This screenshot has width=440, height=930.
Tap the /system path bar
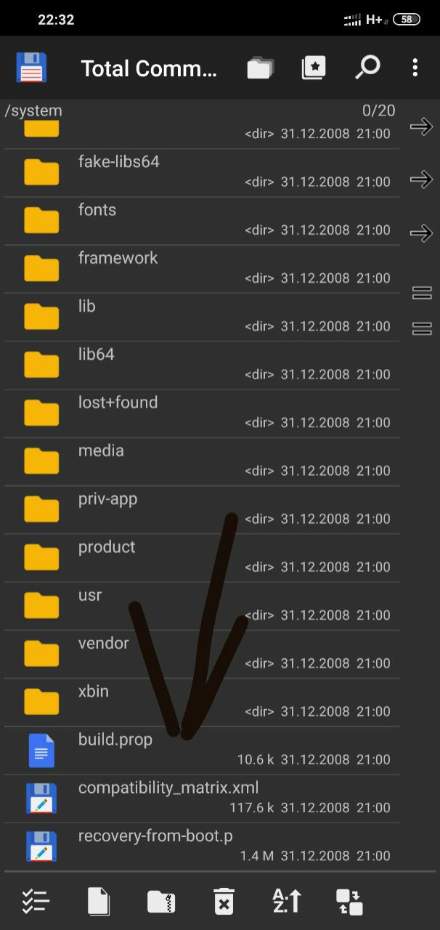(x=200, y=110)
